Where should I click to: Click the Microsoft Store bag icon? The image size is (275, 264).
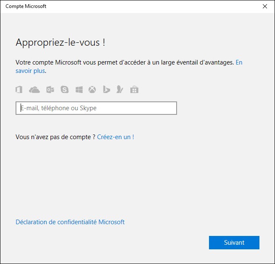pos(135,89)
